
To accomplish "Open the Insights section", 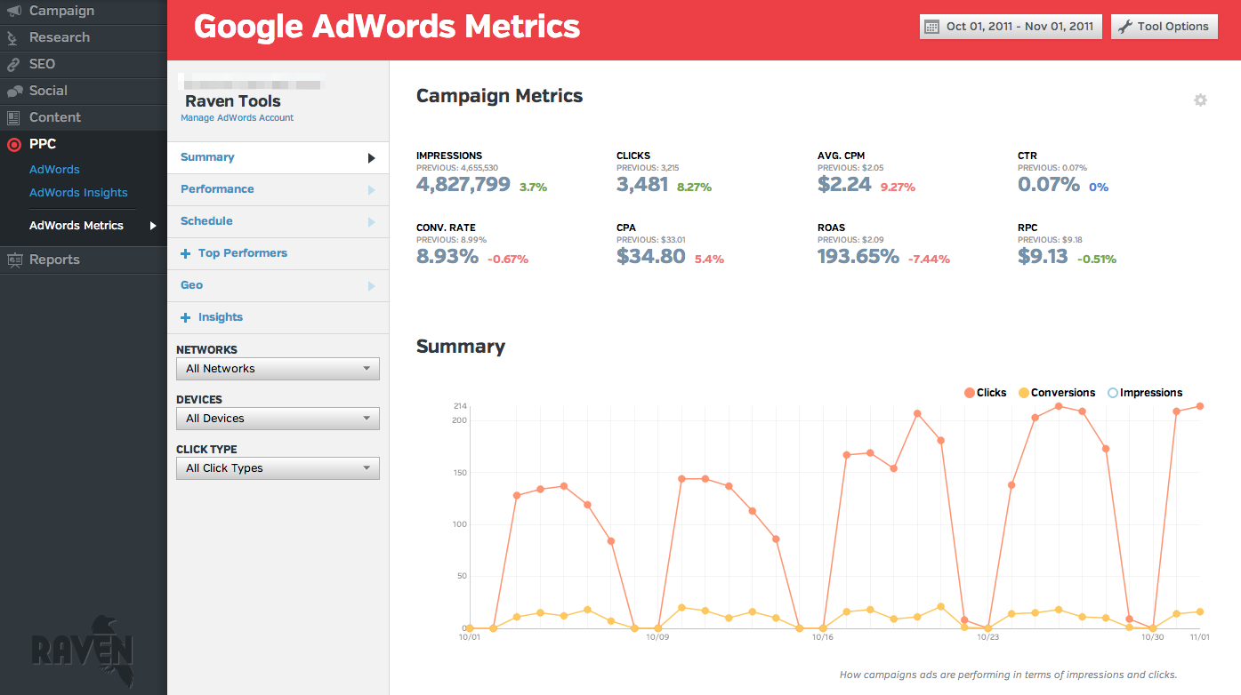I will pyautogui.click(x=278, y=317).
